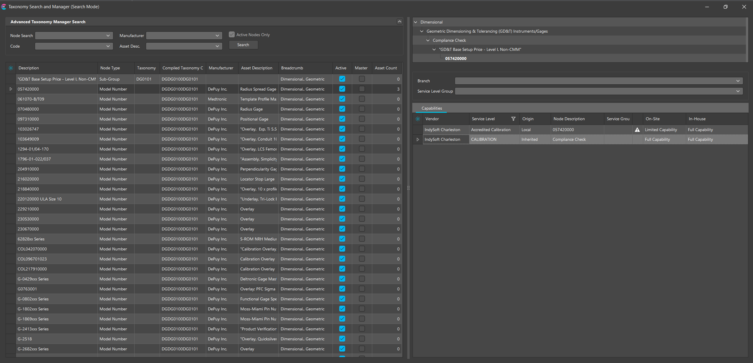The height and width of the screenshot is (363, 753).
Task: Select the Capabilities tab
Action: (431, 108)
